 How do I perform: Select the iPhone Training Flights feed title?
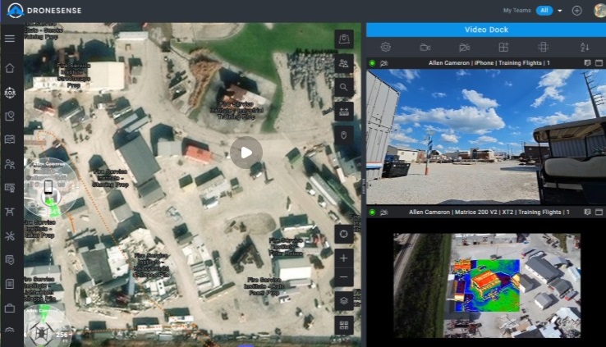tap(489, 63)
